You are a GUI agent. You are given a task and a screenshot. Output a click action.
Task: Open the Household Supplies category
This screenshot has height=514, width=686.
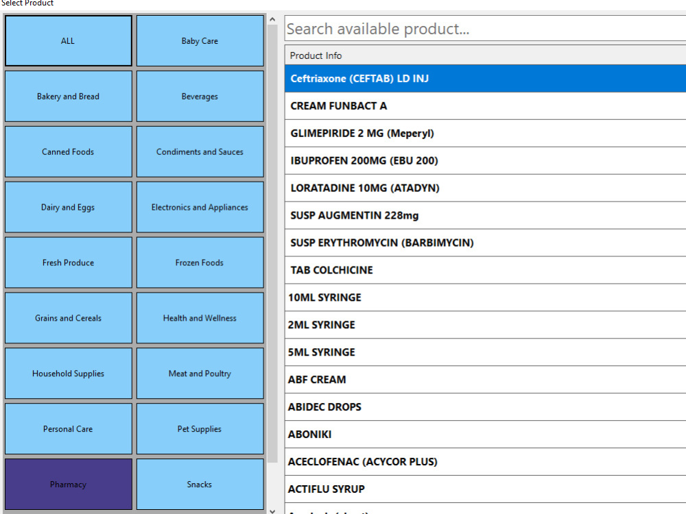(x=68, y=374)
